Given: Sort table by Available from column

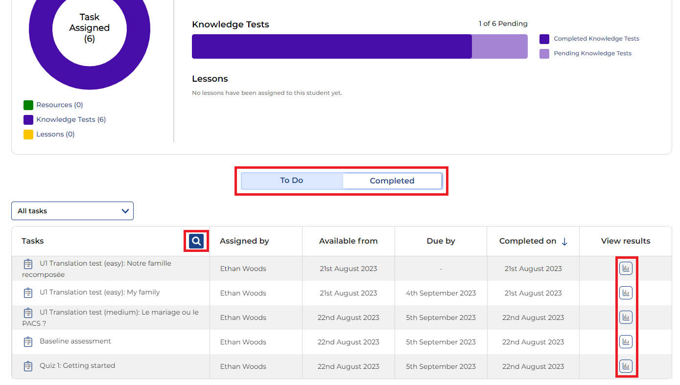Looking at the screenshot, I should point(348,241).
